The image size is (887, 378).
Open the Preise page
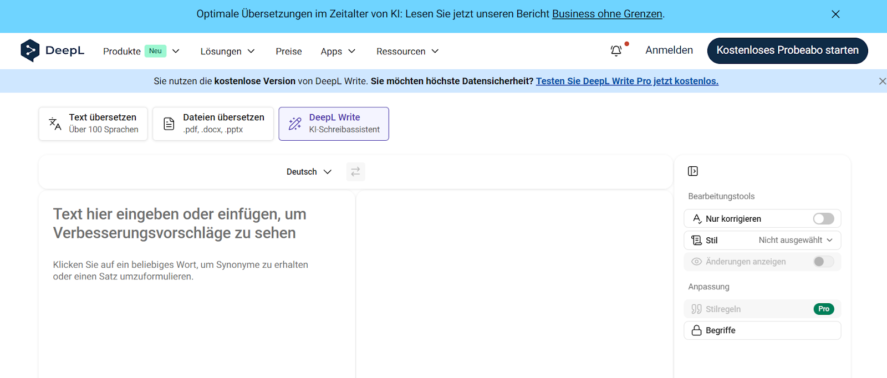(x=289, y=52)
